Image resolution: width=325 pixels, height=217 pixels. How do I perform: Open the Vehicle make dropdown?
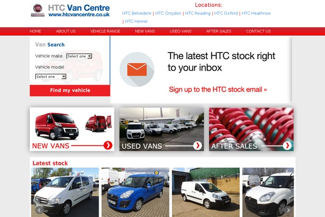(x=79, y=56)
